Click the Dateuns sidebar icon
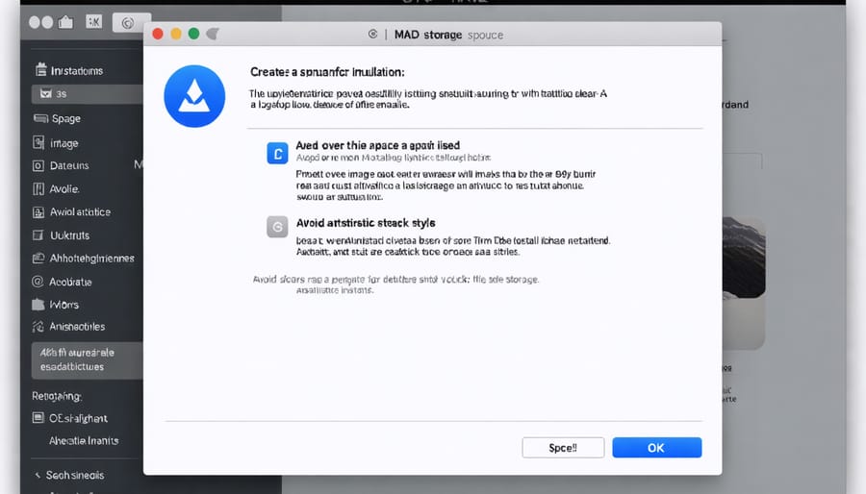Image resolution: width=866 pixels, height=494 pixels. [x=38, y=166]
